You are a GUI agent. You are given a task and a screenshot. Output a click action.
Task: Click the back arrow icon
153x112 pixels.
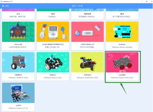pos(3,6)
